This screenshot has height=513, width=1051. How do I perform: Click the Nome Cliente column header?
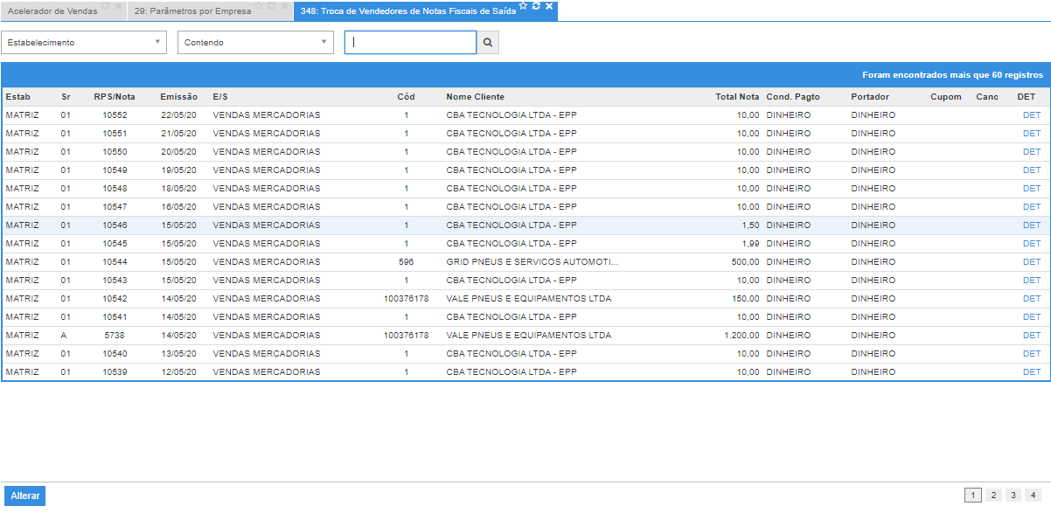(476, 97)
